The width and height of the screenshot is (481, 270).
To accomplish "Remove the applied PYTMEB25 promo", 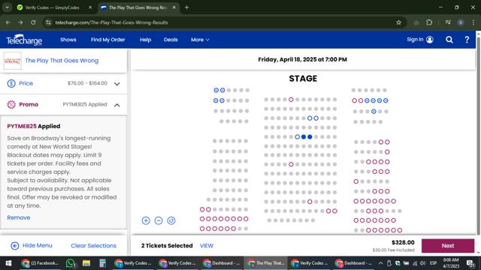I will click(x=18, y=217).
